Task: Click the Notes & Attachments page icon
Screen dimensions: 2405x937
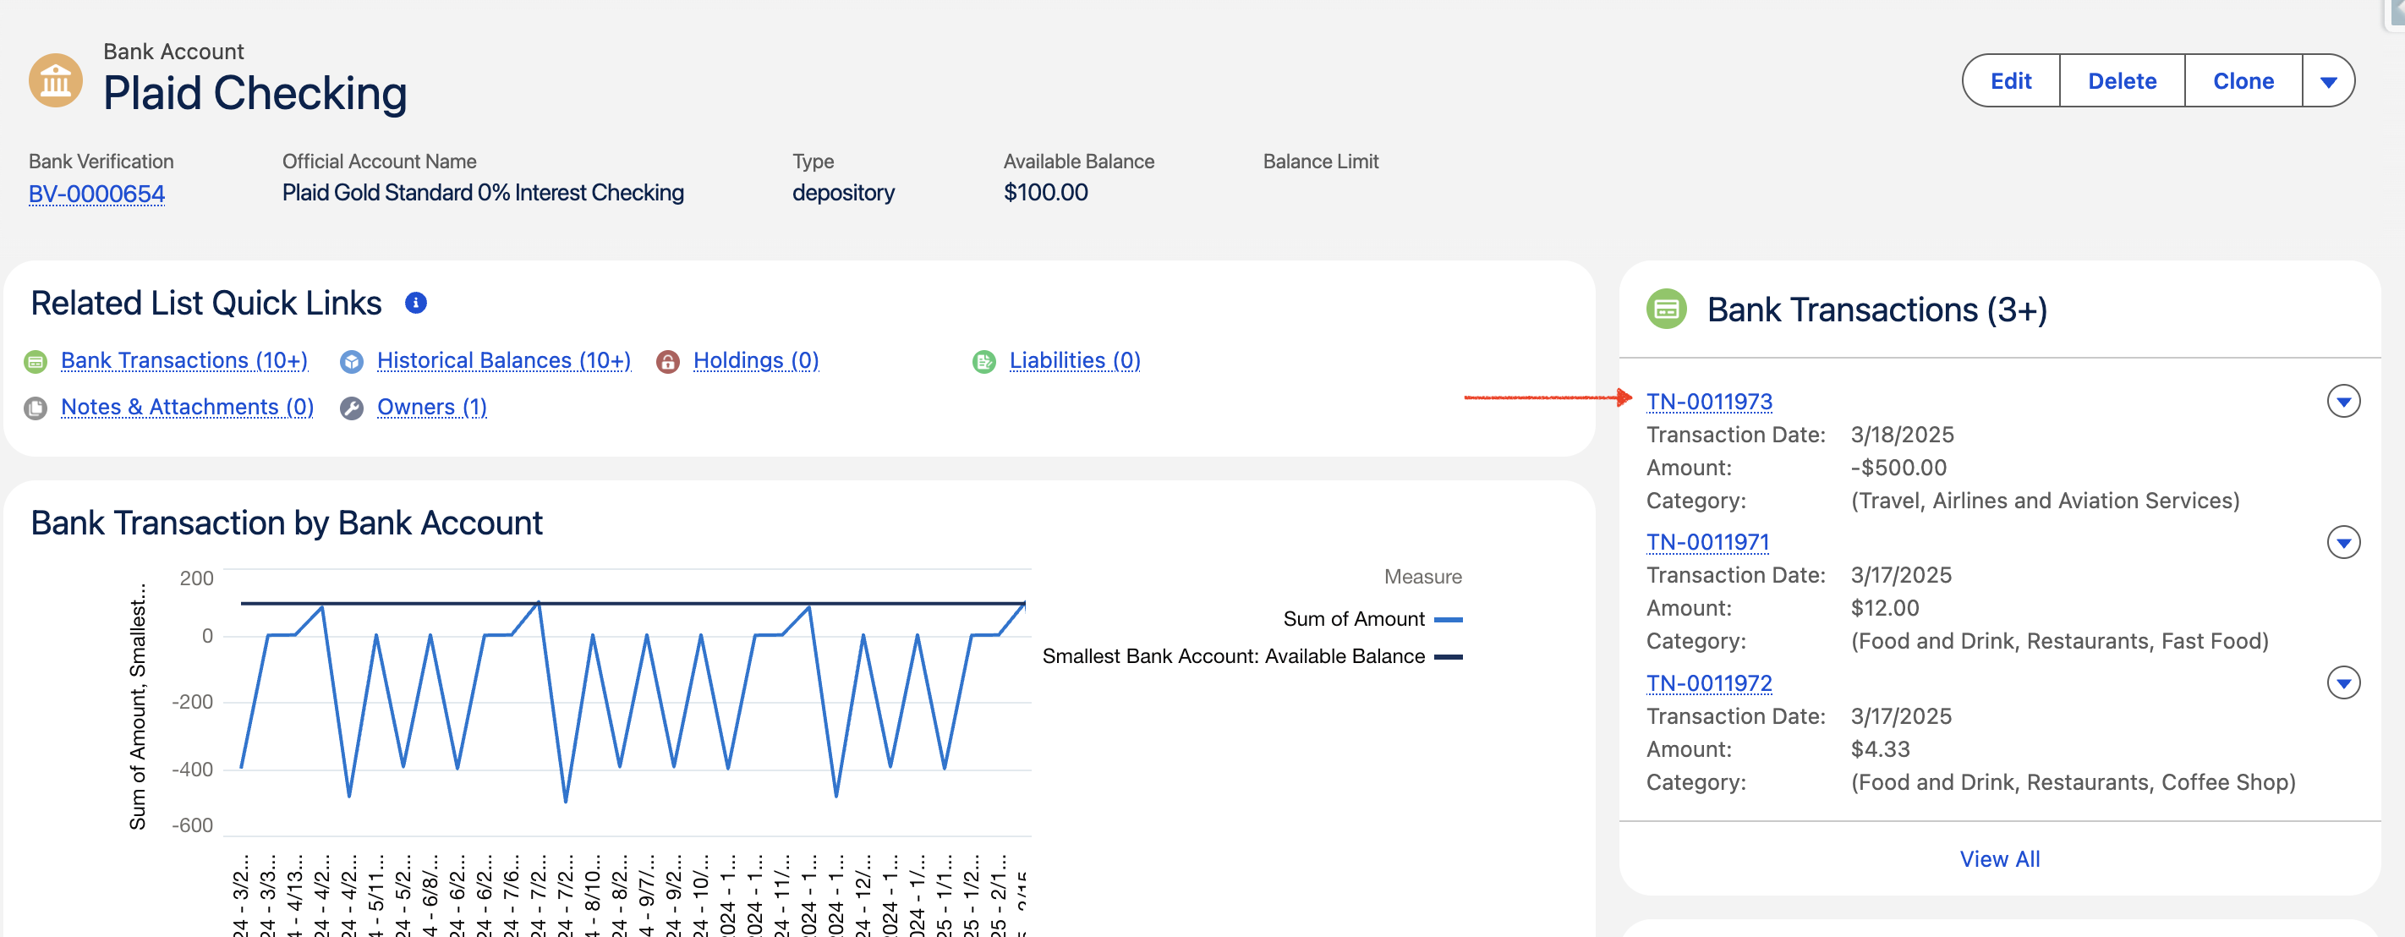Action: click(x=36, y=408)
